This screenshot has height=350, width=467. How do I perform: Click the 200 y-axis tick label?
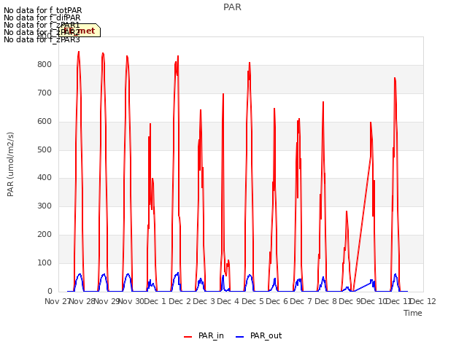pos(45,235)
